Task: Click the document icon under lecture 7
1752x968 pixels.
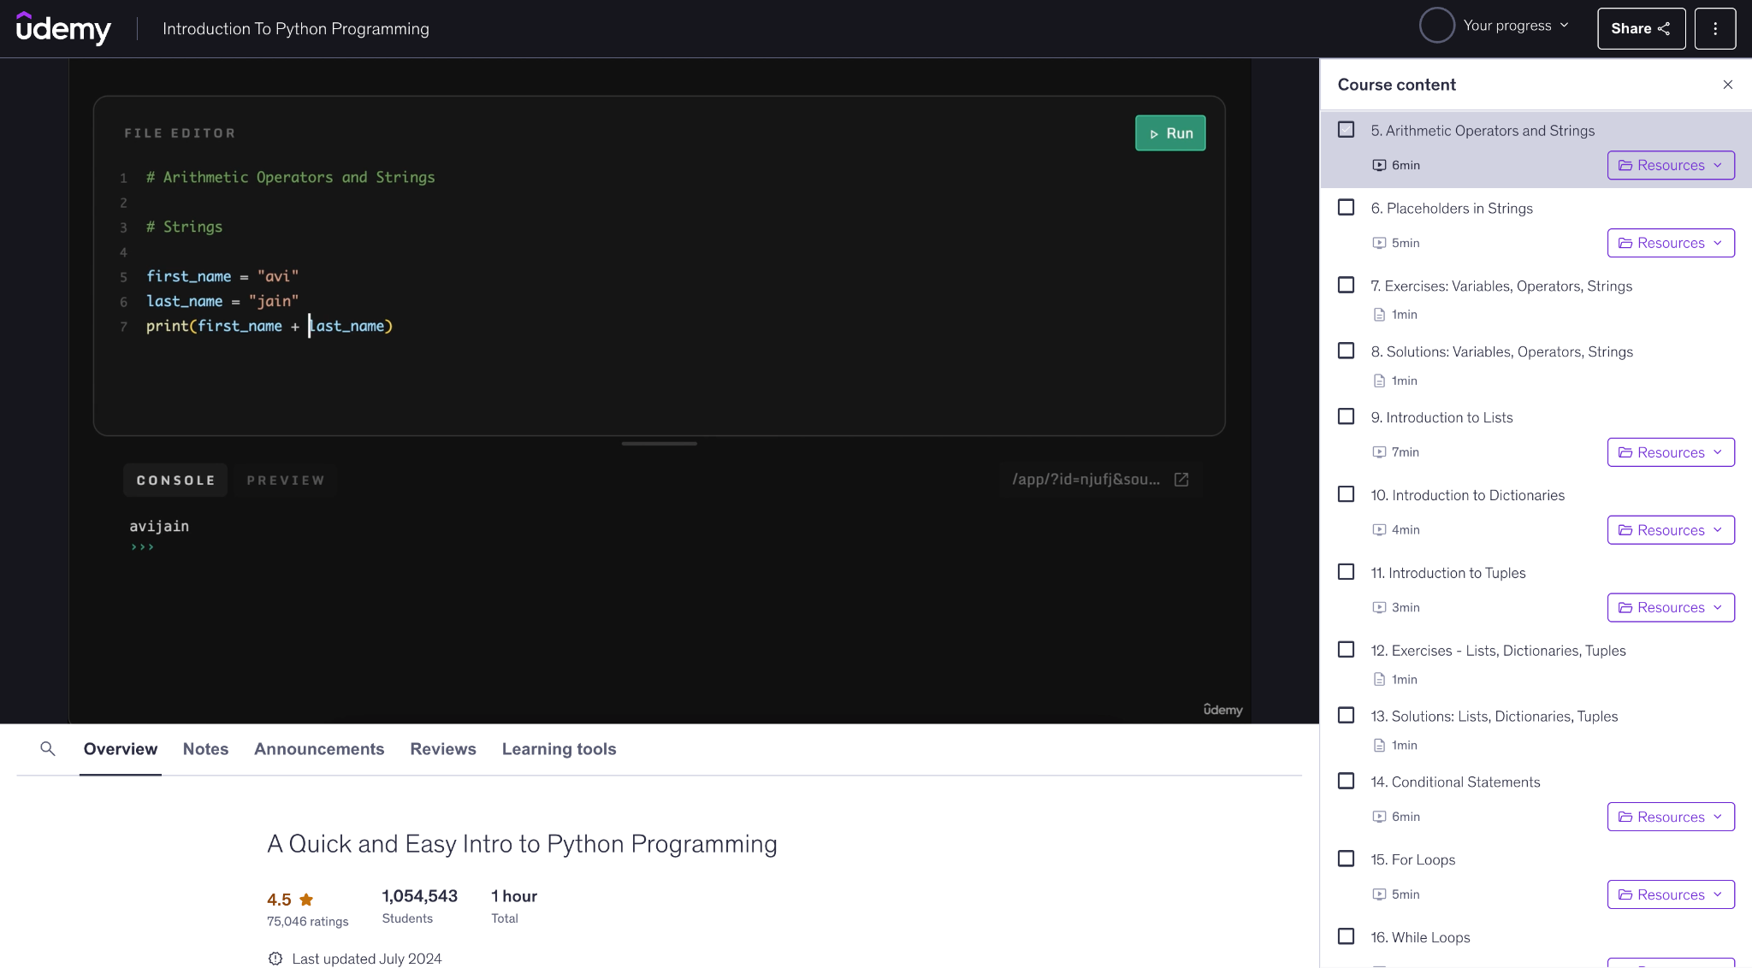Action: 1378,315
